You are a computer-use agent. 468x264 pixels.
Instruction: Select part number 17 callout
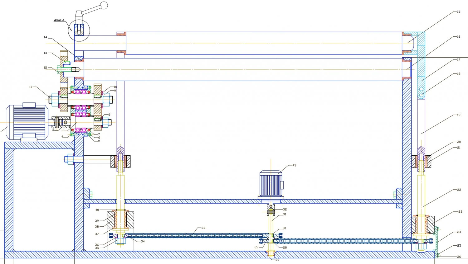pyautogui.click(x=458, y=60)
